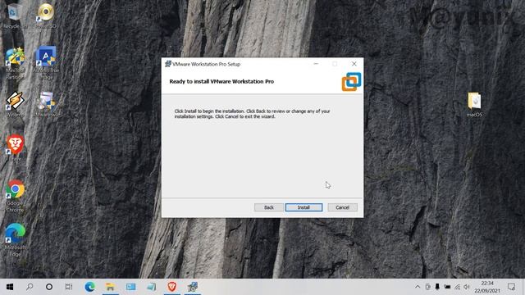Click the system tray icon next to the hidden-icons chevron
This screenshot has height=295, width=525.
coord(428,287)
